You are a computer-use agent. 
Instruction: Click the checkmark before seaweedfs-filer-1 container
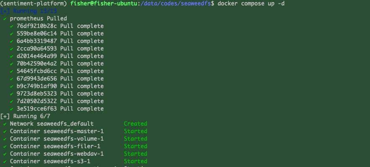click(x=5, y=147)
